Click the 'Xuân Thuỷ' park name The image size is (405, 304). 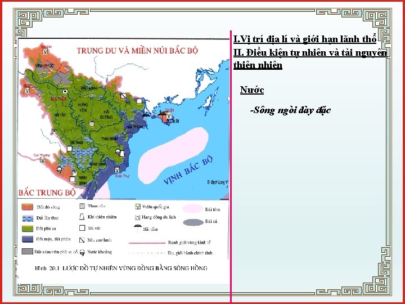(x=123, y=176)
